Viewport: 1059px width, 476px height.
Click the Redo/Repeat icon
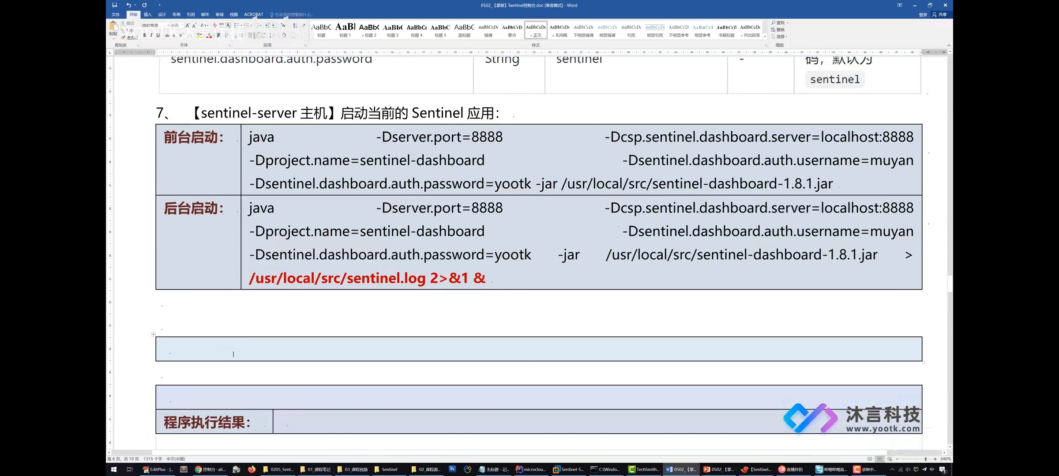[144, 5]
